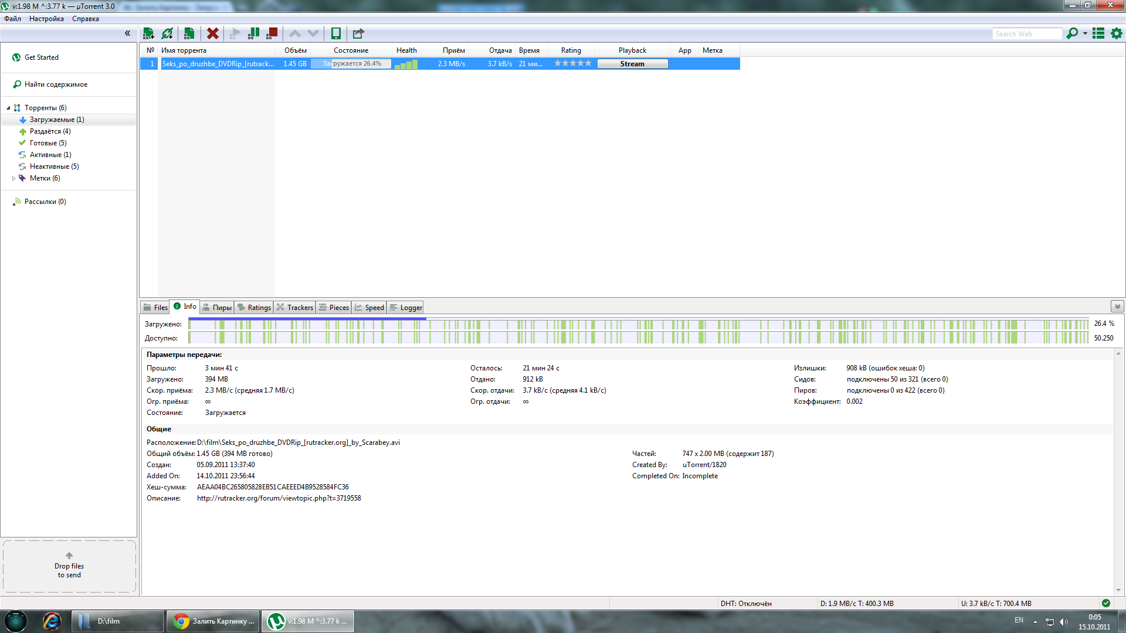Switch to the Trackers tab

[295, 307]
